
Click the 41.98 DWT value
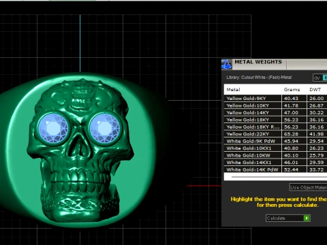(317, 134)
